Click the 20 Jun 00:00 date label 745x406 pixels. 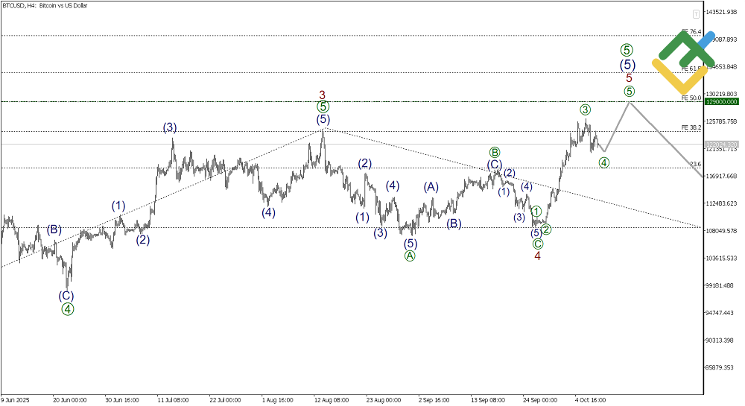pyautogui.click(x=70, y=400)
